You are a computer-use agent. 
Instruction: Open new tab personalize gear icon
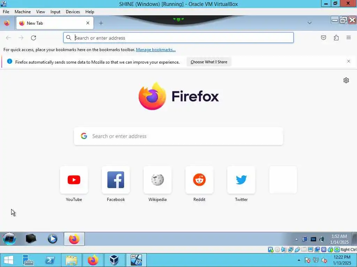[346, 80]
